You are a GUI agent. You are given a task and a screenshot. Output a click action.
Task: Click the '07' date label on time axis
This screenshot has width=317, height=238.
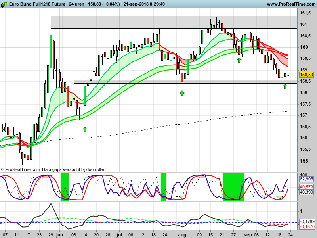5,235
